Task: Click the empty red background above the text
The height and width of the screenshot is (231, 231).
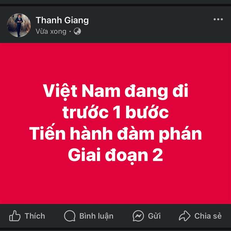Action: click(x=115, y=62)
